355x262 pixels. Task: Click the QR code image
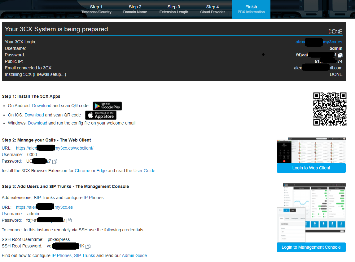(x=330, y=109)
